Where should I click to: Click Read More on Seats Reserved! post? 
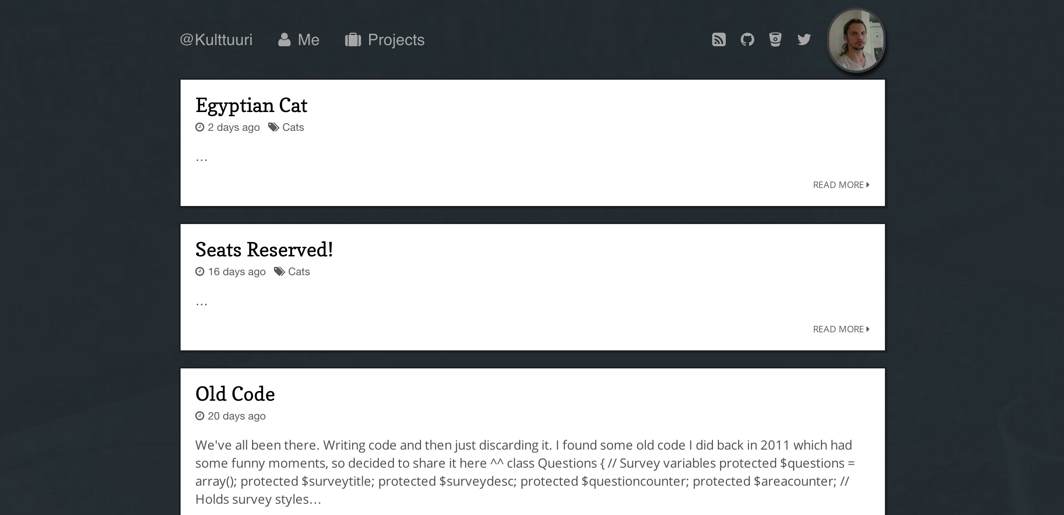coord(841,329)
